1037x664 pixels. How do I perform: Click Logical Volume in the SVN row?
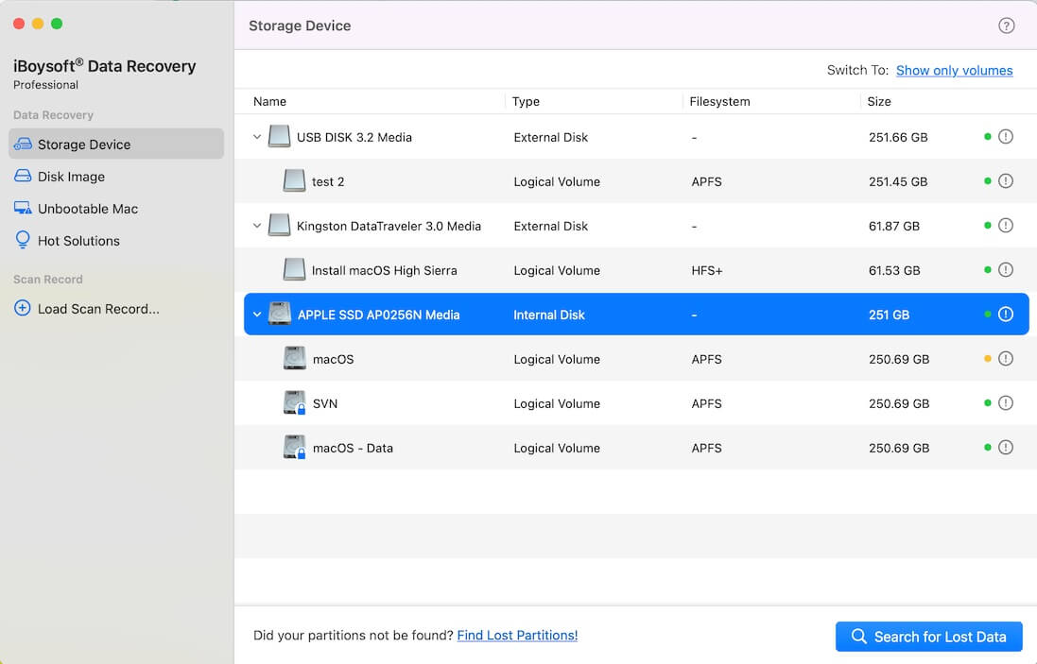coord(557,403)
